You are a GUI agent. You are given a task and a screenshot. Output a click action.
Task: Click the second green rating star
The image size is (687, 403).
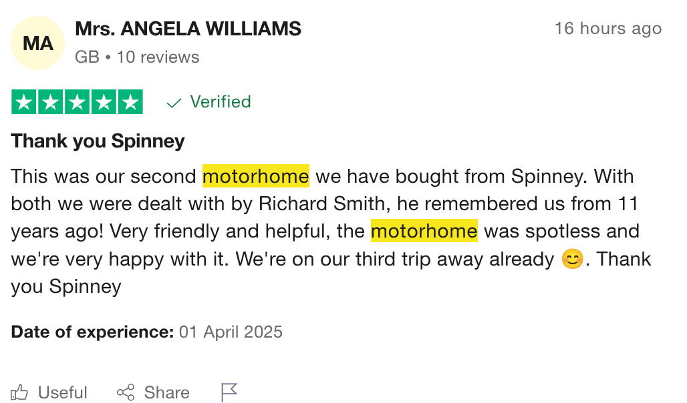[x=51, y=102]
